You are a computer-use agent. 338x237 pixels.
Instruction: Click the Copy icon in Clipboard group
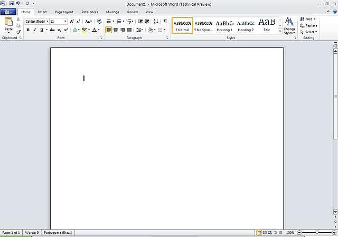point(18,25)
